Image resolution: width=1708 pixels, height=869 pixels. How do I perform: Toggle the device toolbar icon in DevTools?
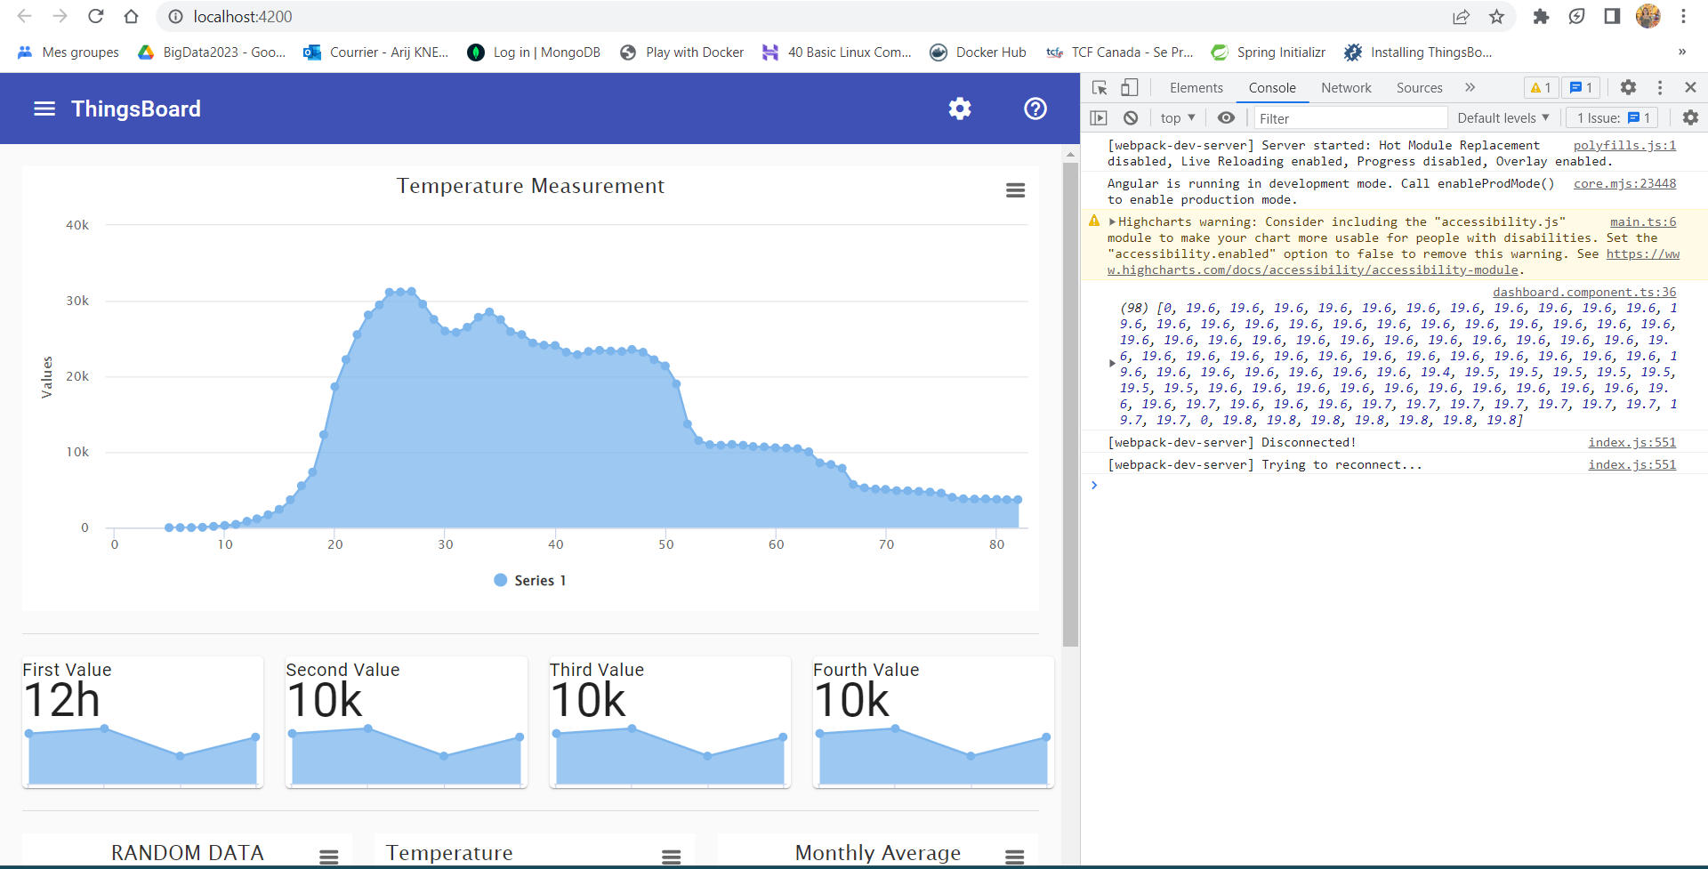tap(1129, 87)
